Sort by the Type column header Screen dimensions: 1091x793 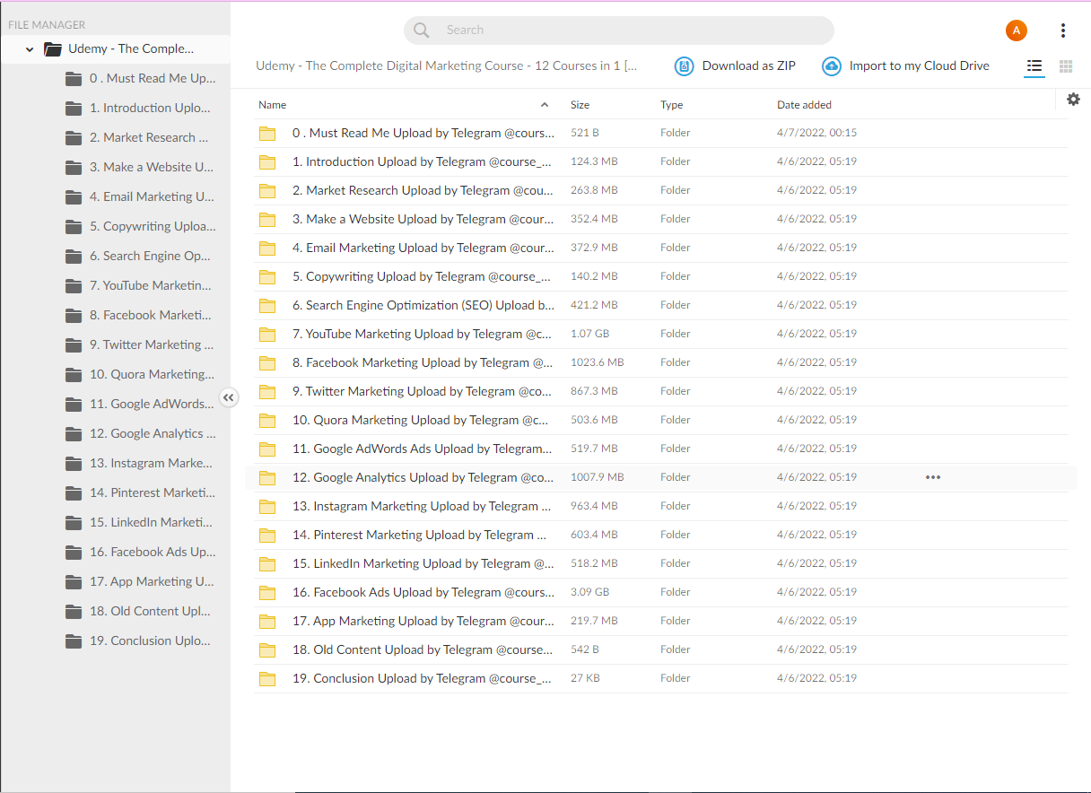671,105
